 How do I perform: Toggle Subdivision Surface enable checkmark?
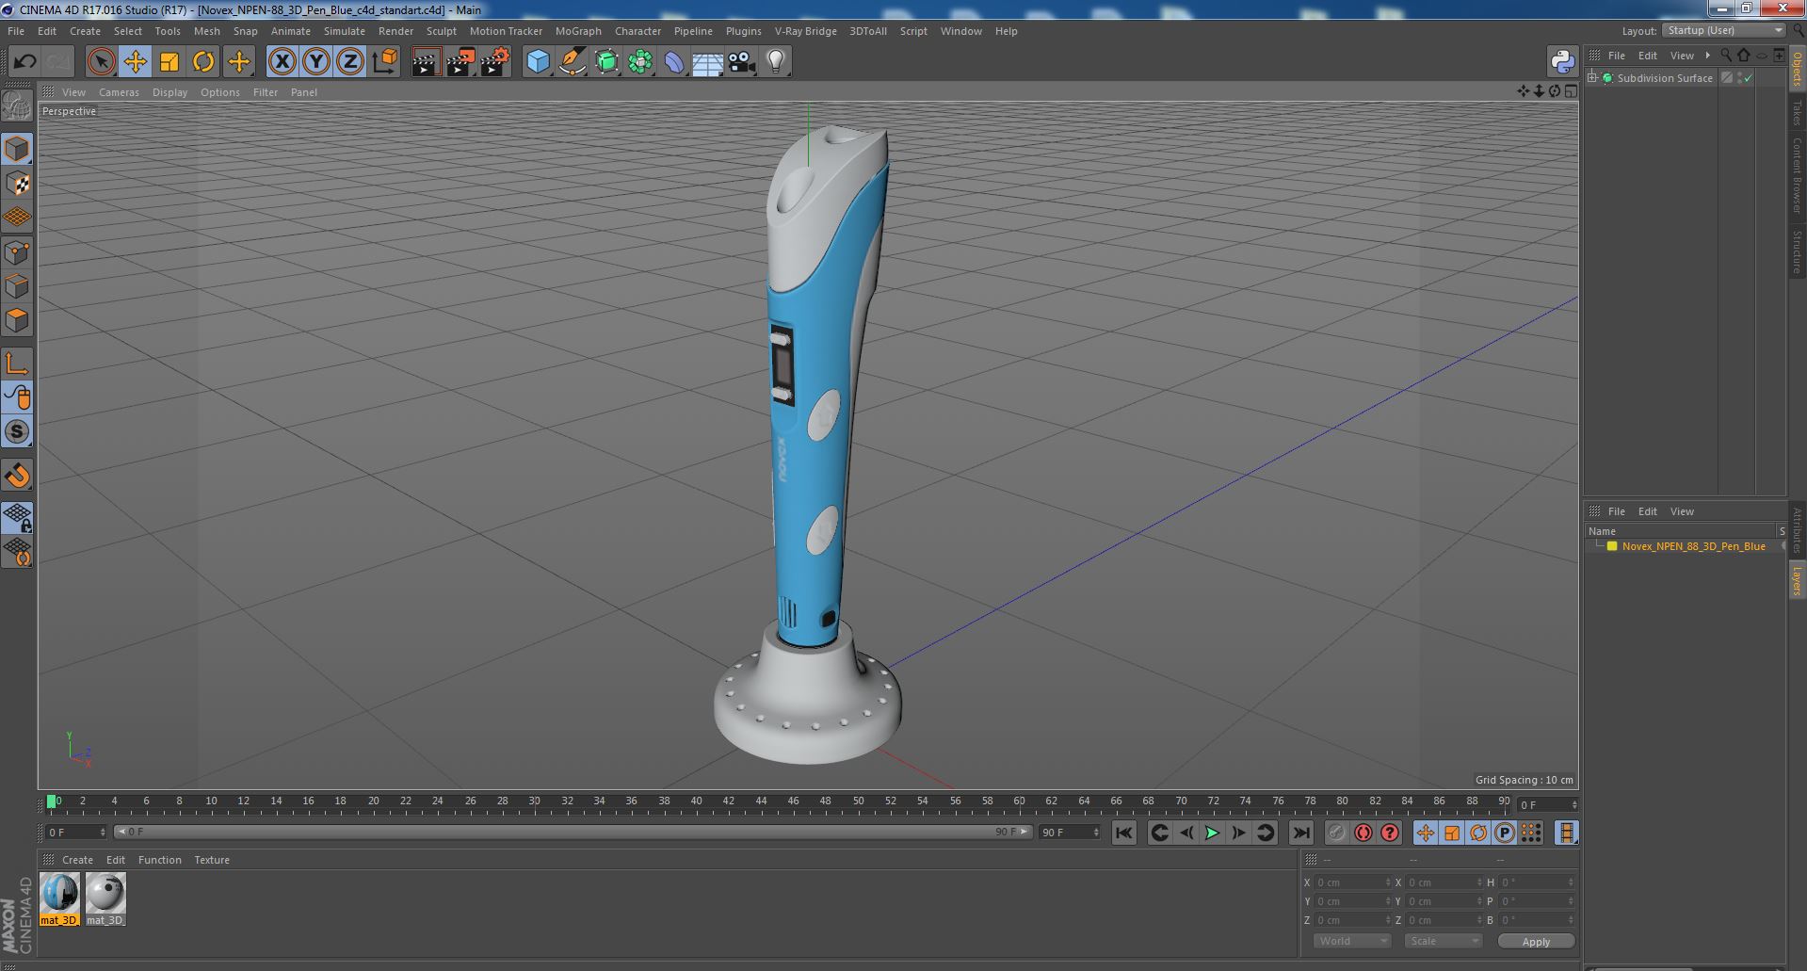pos(1748,78)
